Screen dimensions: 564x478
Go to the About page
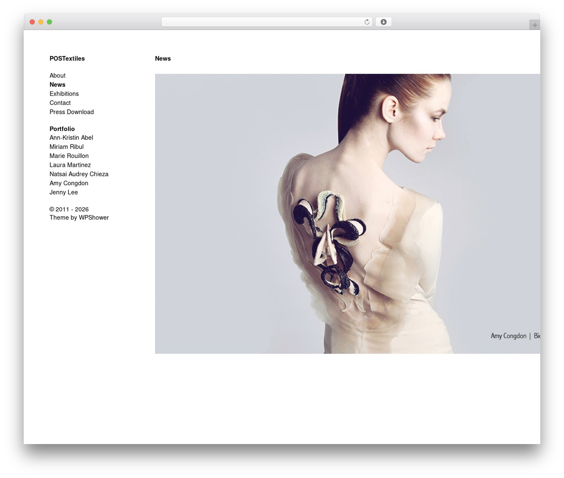[57, 76]
